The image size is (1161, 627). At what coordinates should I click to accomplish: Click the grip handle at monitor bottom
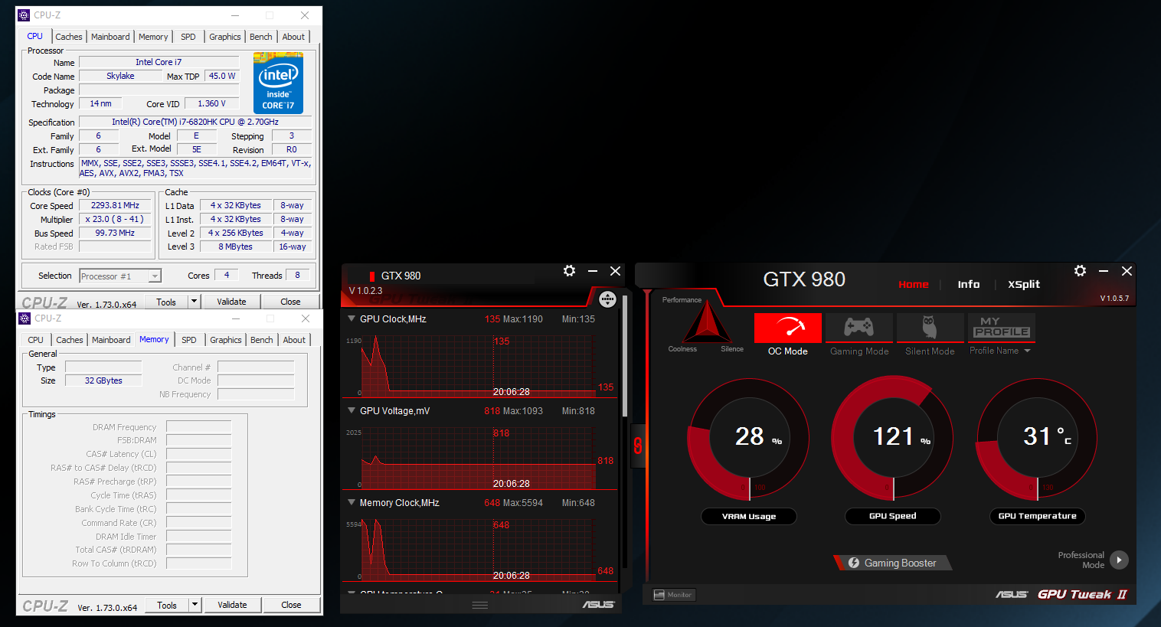[480, 605]
